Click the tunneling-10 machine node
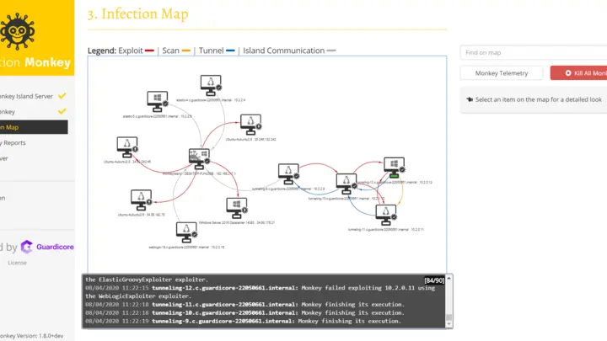This screenshot has width=607, height=341. [x=345, y=183]
